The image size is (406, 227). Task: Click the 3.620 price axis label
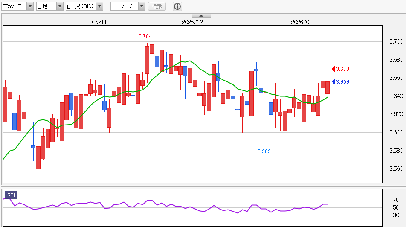coord(396,114)
